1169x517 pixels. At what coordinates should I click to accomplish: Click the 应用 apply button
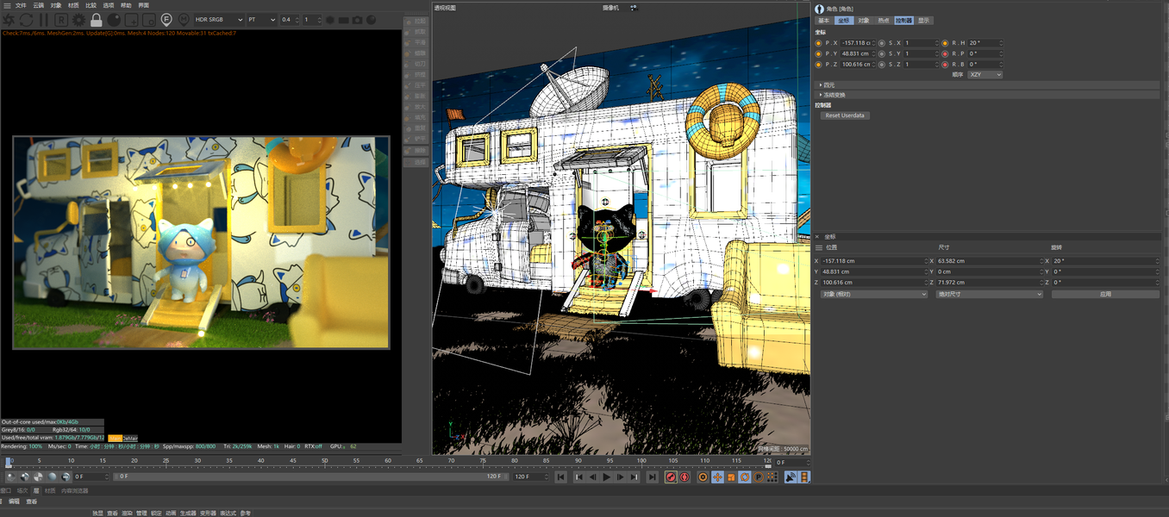click(1105, 294)
